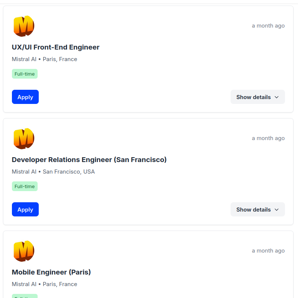Expand Show details for UX/UI Front-End Engineer
The image size is (298, 298).
click(x=258, y=97)
